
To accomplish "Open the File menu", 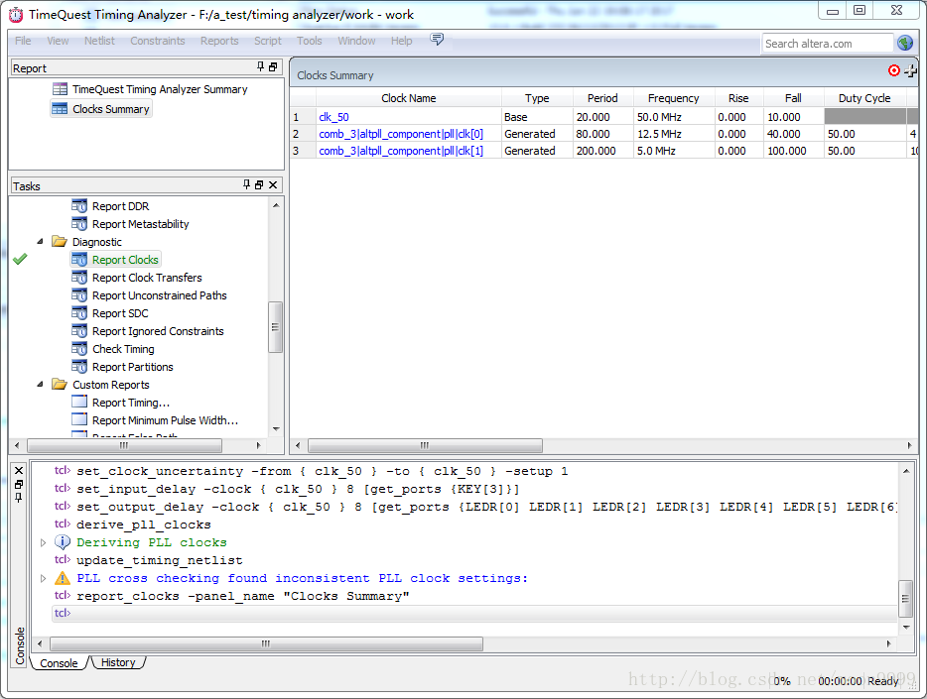I will 23,41.
